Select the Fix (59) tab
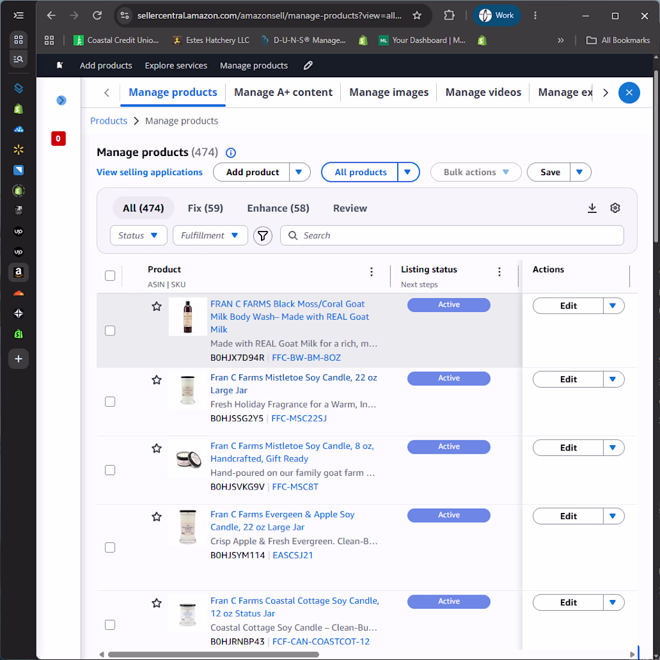This screenshot has height=660, width=660. pos(205,208)
